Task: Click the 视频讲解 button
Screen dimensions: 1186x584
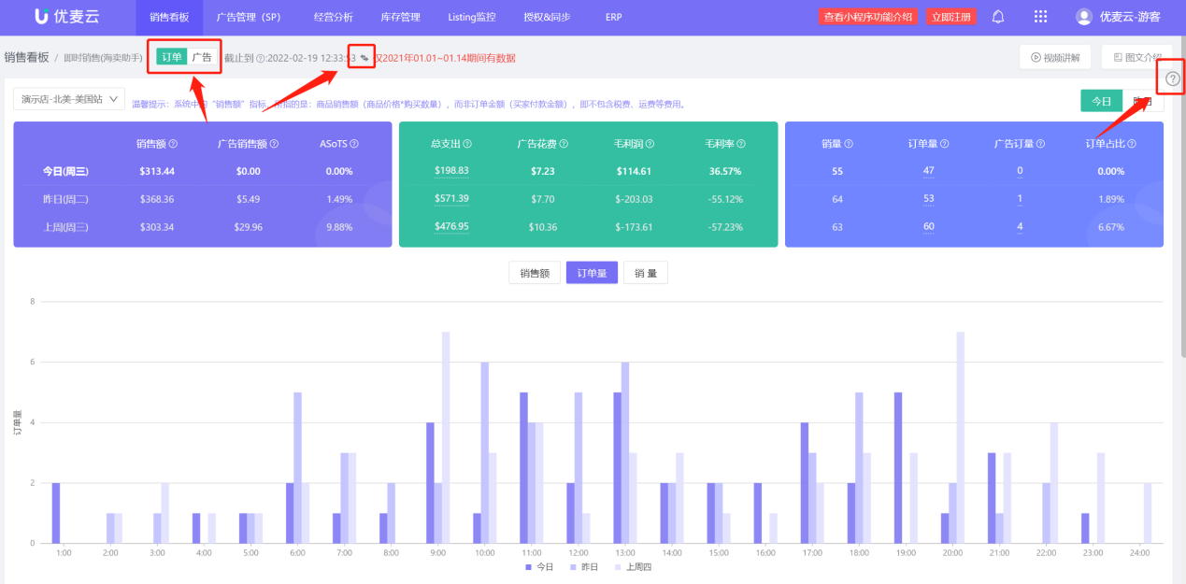Action: [1055, 57]
